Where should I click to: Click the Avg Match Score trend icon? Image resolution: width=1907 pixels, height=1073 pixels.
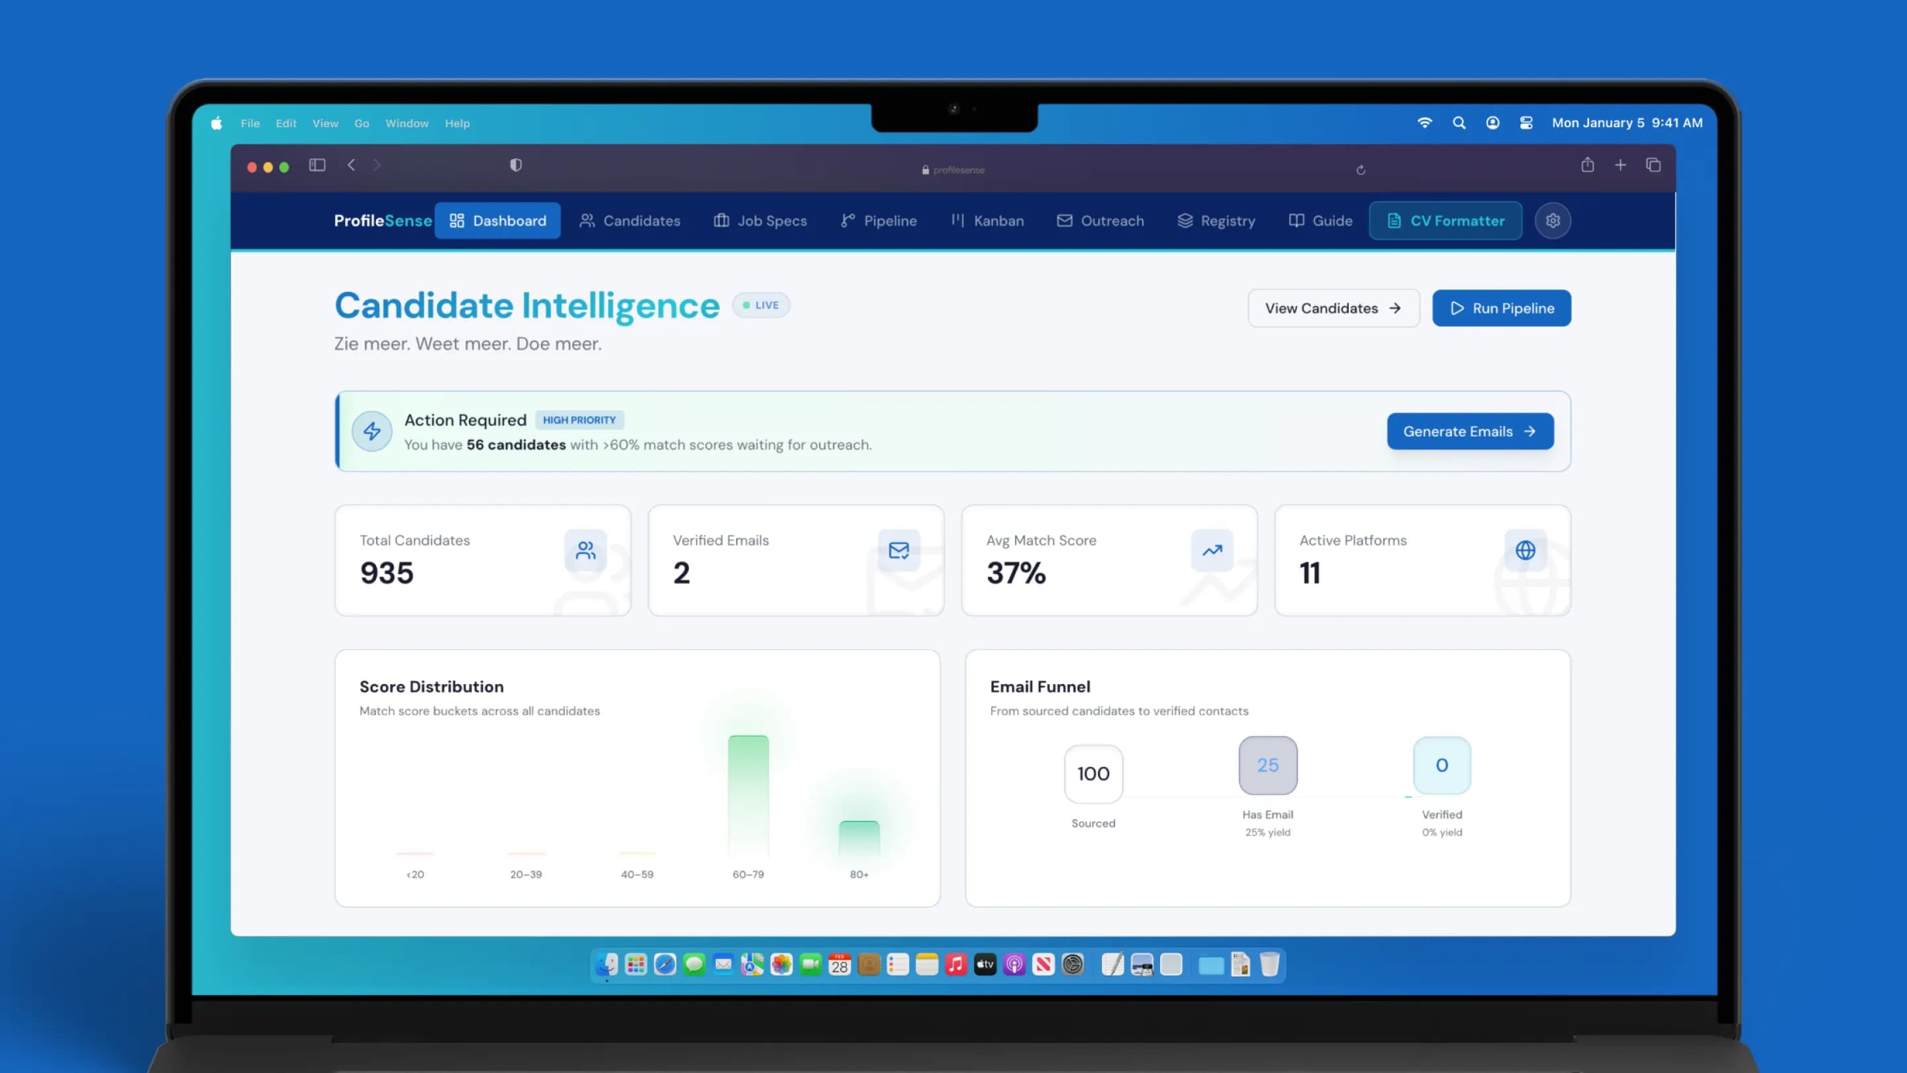(x=1212, y=550)
